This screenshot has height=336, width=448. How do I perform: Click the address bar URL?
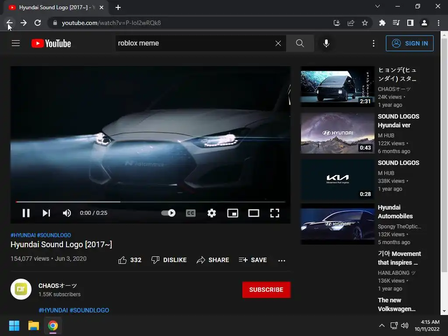pos(112,23)
